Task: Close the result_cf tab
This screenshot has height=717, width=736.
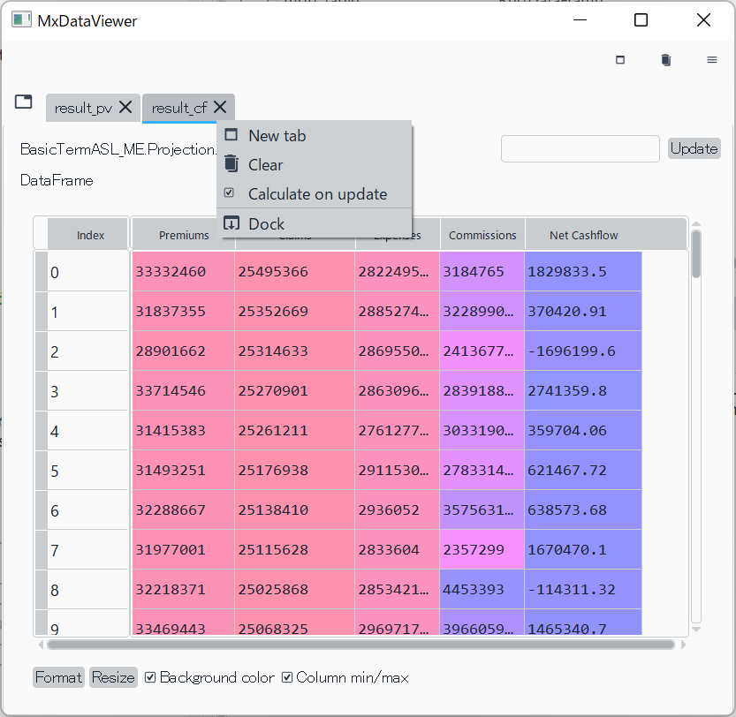Action: coord(220,107)
